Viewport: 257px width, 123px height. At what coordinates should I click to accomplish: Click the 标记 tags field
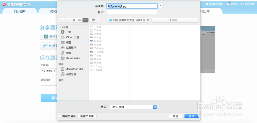[x=132, y=12]
